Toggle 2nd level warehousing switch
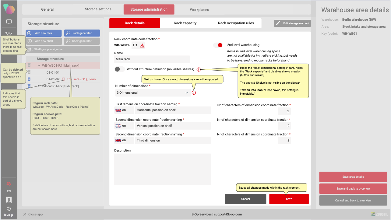 coord(218,45)
